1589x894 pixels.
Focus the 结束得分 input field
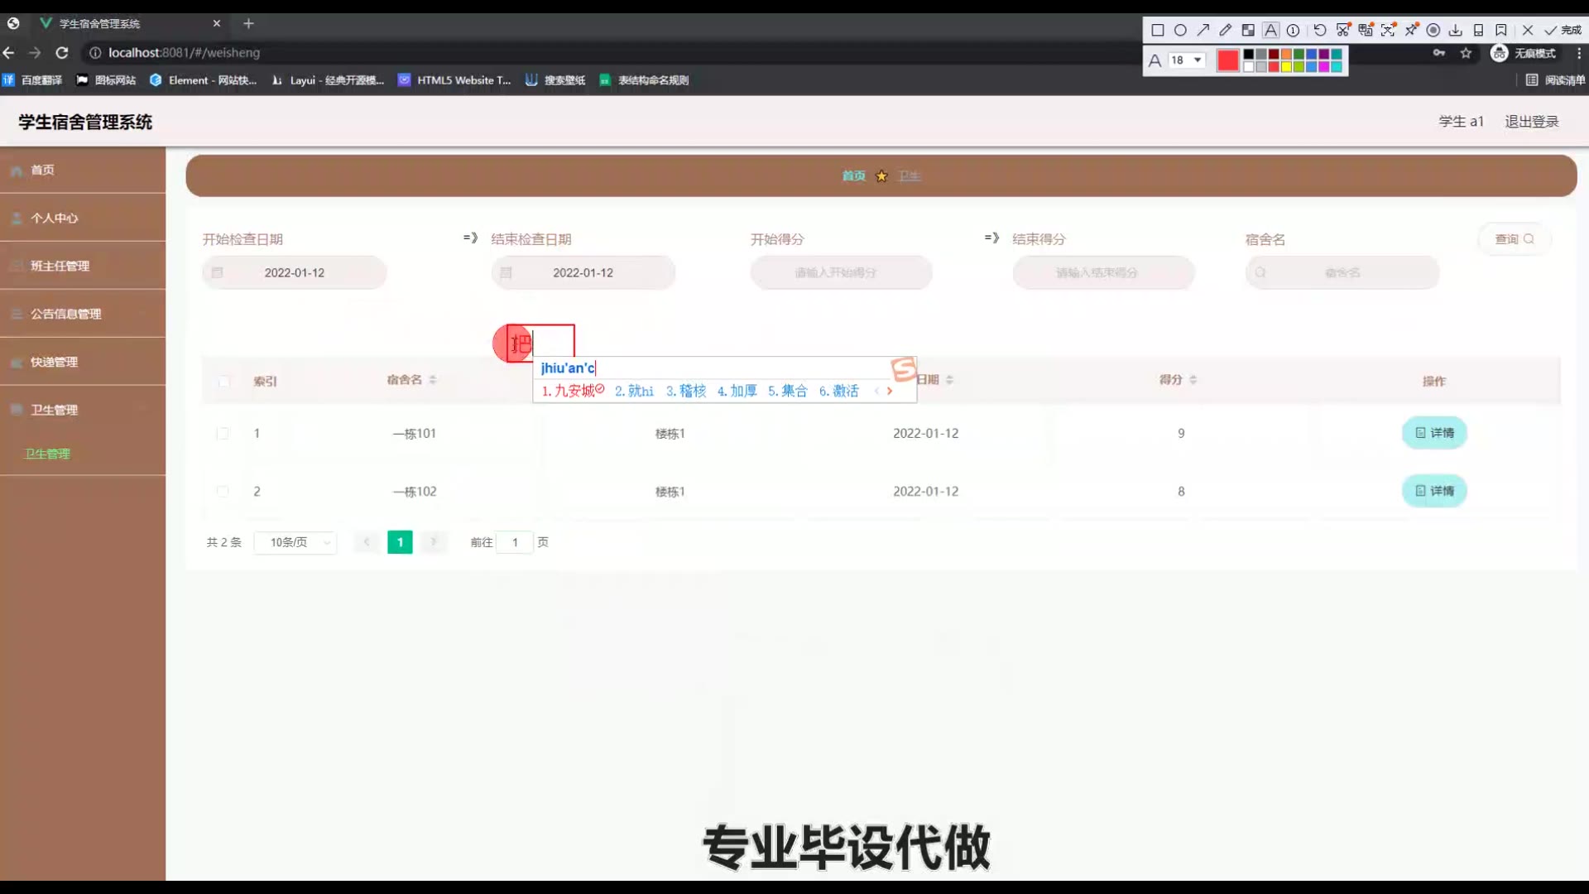(1103, 272)
